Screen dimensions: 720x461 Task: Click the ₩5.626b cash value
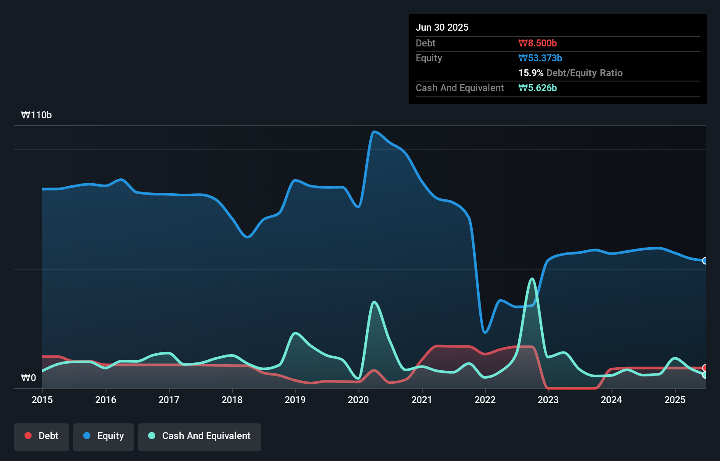coord(538,88)
